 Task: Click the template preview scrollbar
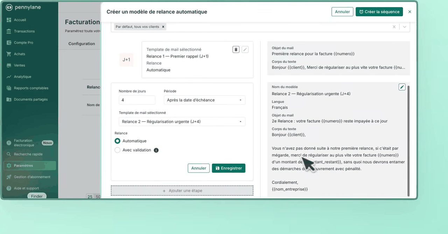click(x=408, y=140)
